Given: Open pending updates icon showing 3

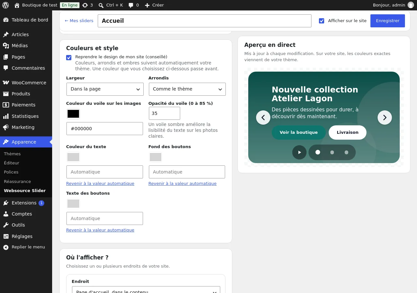Looking at the screenshot, I should coord(88,5).
